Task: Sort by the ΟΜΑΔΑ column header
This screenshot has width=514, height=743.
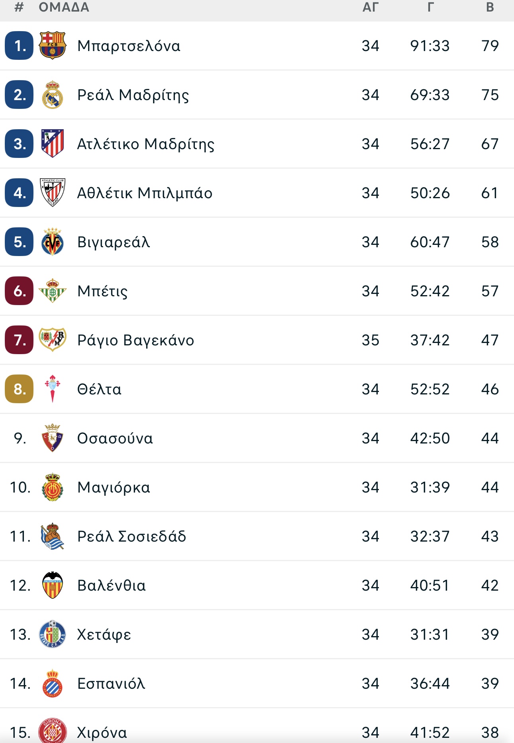Action: click(x=64, y=7)
